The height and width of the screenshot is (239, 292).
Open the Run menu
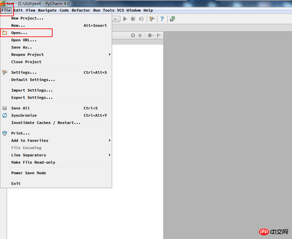click(x=97, y=10)
